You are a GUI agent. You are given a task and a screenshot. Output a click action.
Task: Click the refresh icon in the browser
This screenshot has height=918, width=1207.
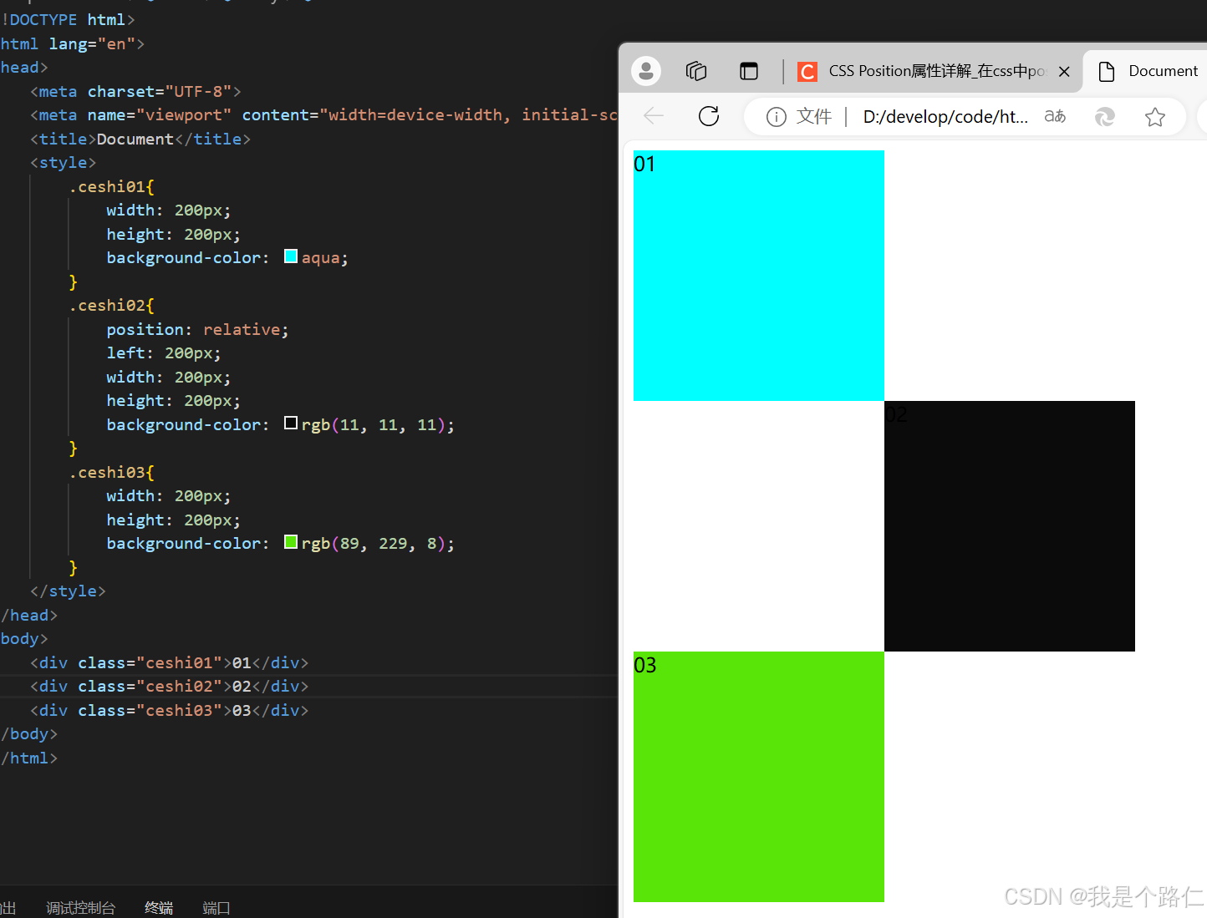(708, 116)
